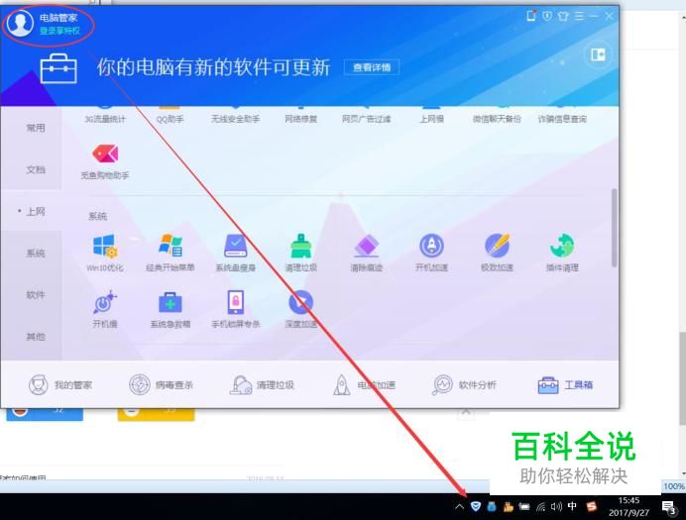Click 网络修复 tool label
686x520 pixels.
(x=301, y=119)
